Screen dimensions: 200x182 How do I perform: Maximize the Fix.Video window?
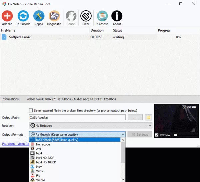181,4
